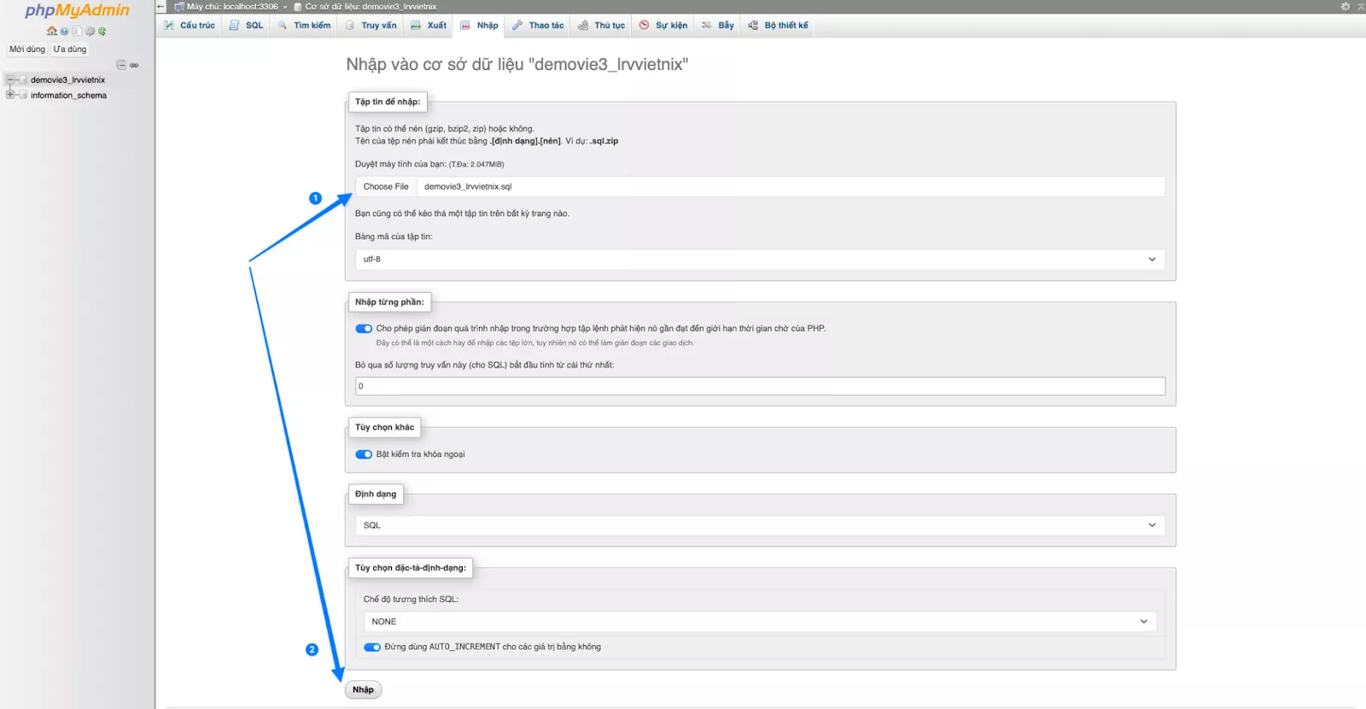
Task: Open the blue documentation help icon
Action: coord(64,32)
